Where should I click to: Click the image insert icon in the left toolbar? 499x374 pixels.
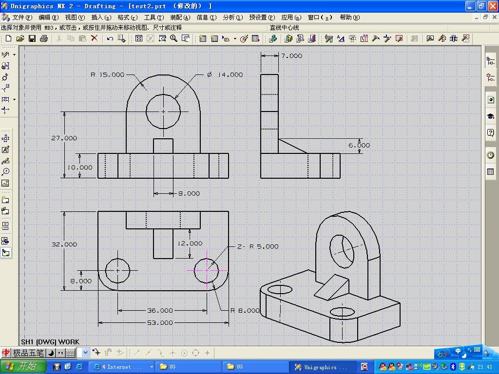pos(5,183)
